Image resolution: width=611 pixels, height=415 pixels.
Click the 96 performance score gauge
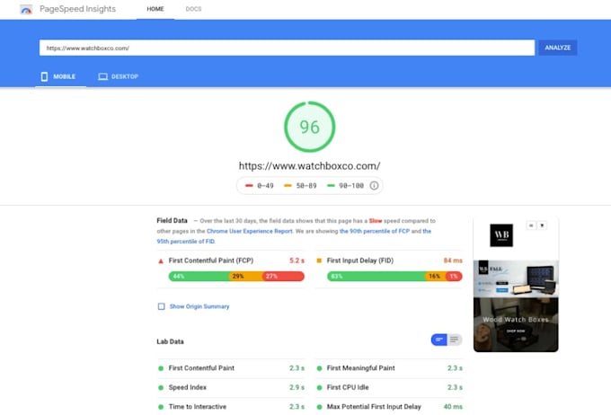(309, 127)
